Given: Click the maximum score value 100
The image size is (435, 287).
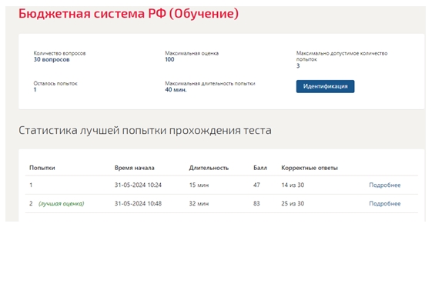Looking at the screenshot, I should [x=169, y=59].
